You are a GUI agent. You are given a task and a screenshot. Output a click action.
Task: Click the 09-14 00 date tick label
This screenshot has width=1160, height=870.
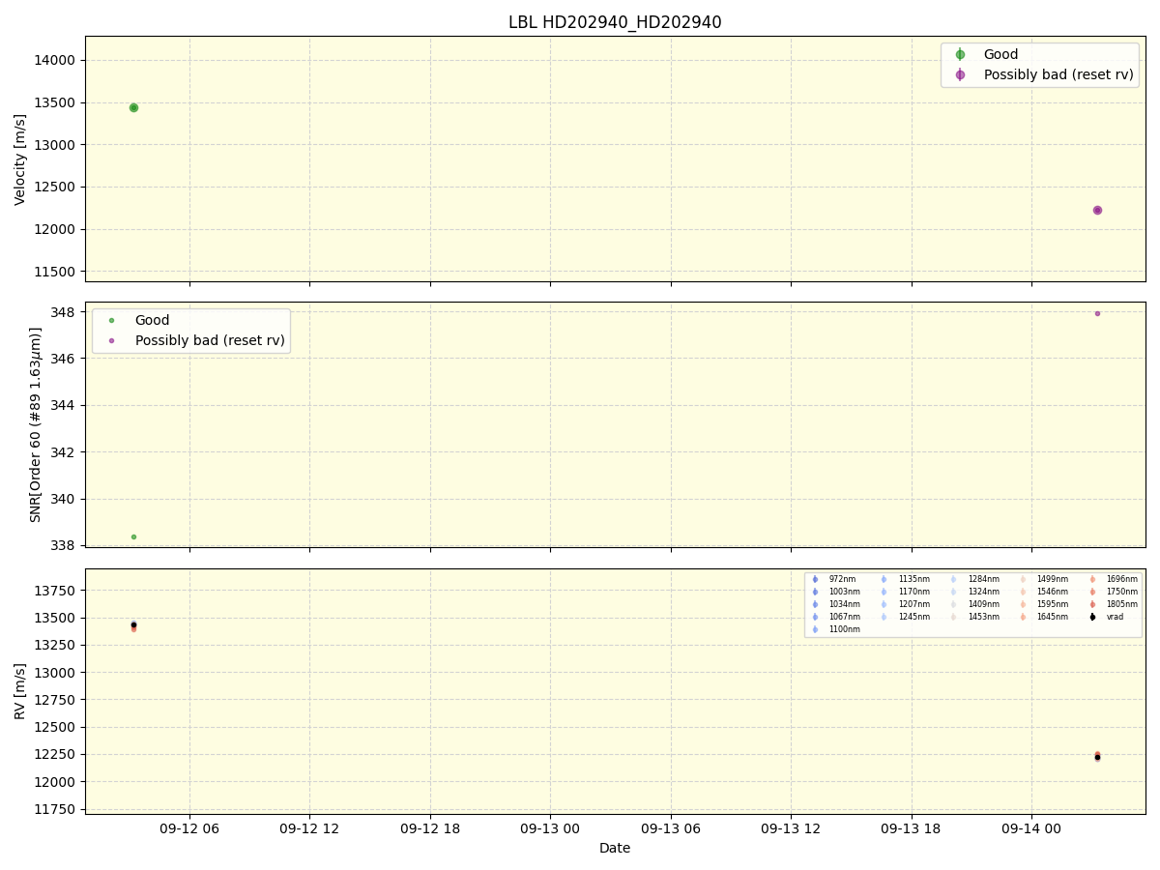point(1031,829)
